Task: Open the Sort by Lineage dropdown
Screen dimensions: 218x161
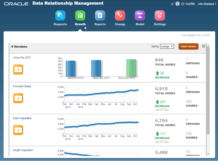Action: [167, 47]
